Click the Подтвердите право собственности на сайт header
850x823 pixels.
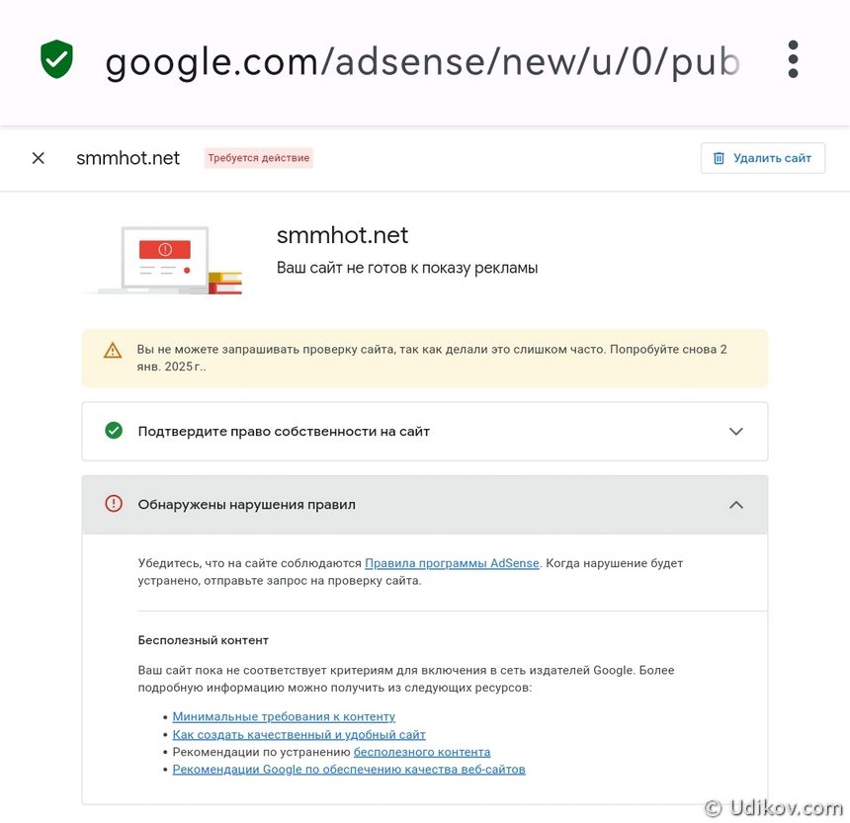click(284, 431)
